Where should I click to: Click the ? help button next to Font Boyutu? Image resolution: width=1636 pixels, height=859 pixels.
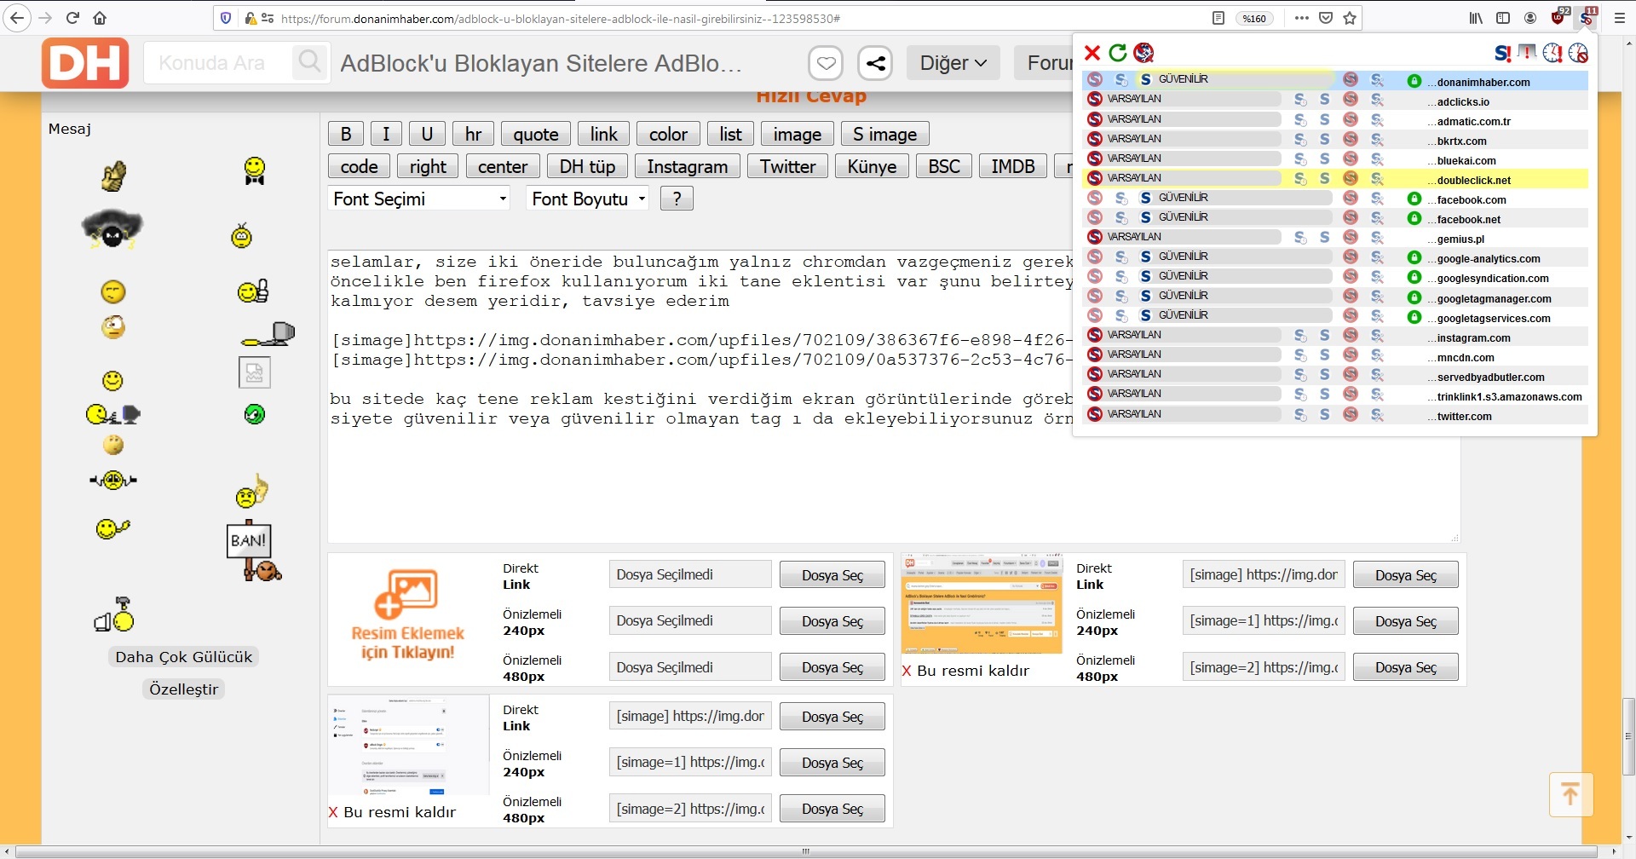point(677,199)
